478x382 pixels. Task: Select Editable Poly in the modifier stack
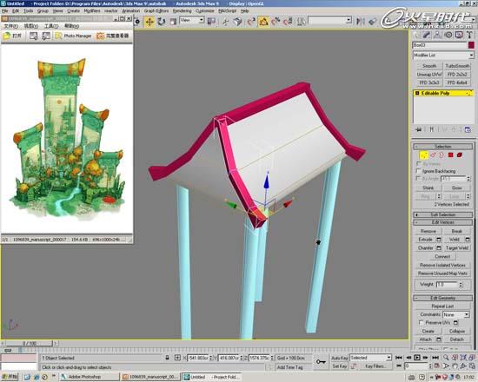[x=443, y=93]
